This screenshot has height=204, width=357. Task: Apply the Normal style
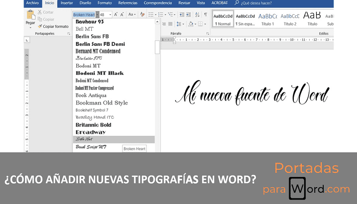coord(223,19)
